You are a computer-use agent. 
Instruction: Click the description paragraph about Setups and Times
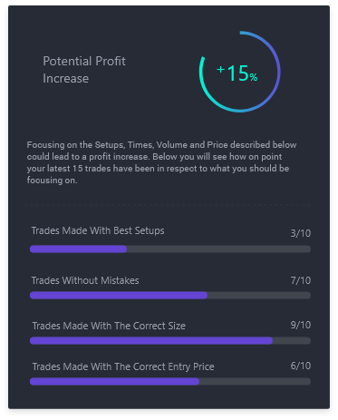pyautogui.click(x=161, y=162)
